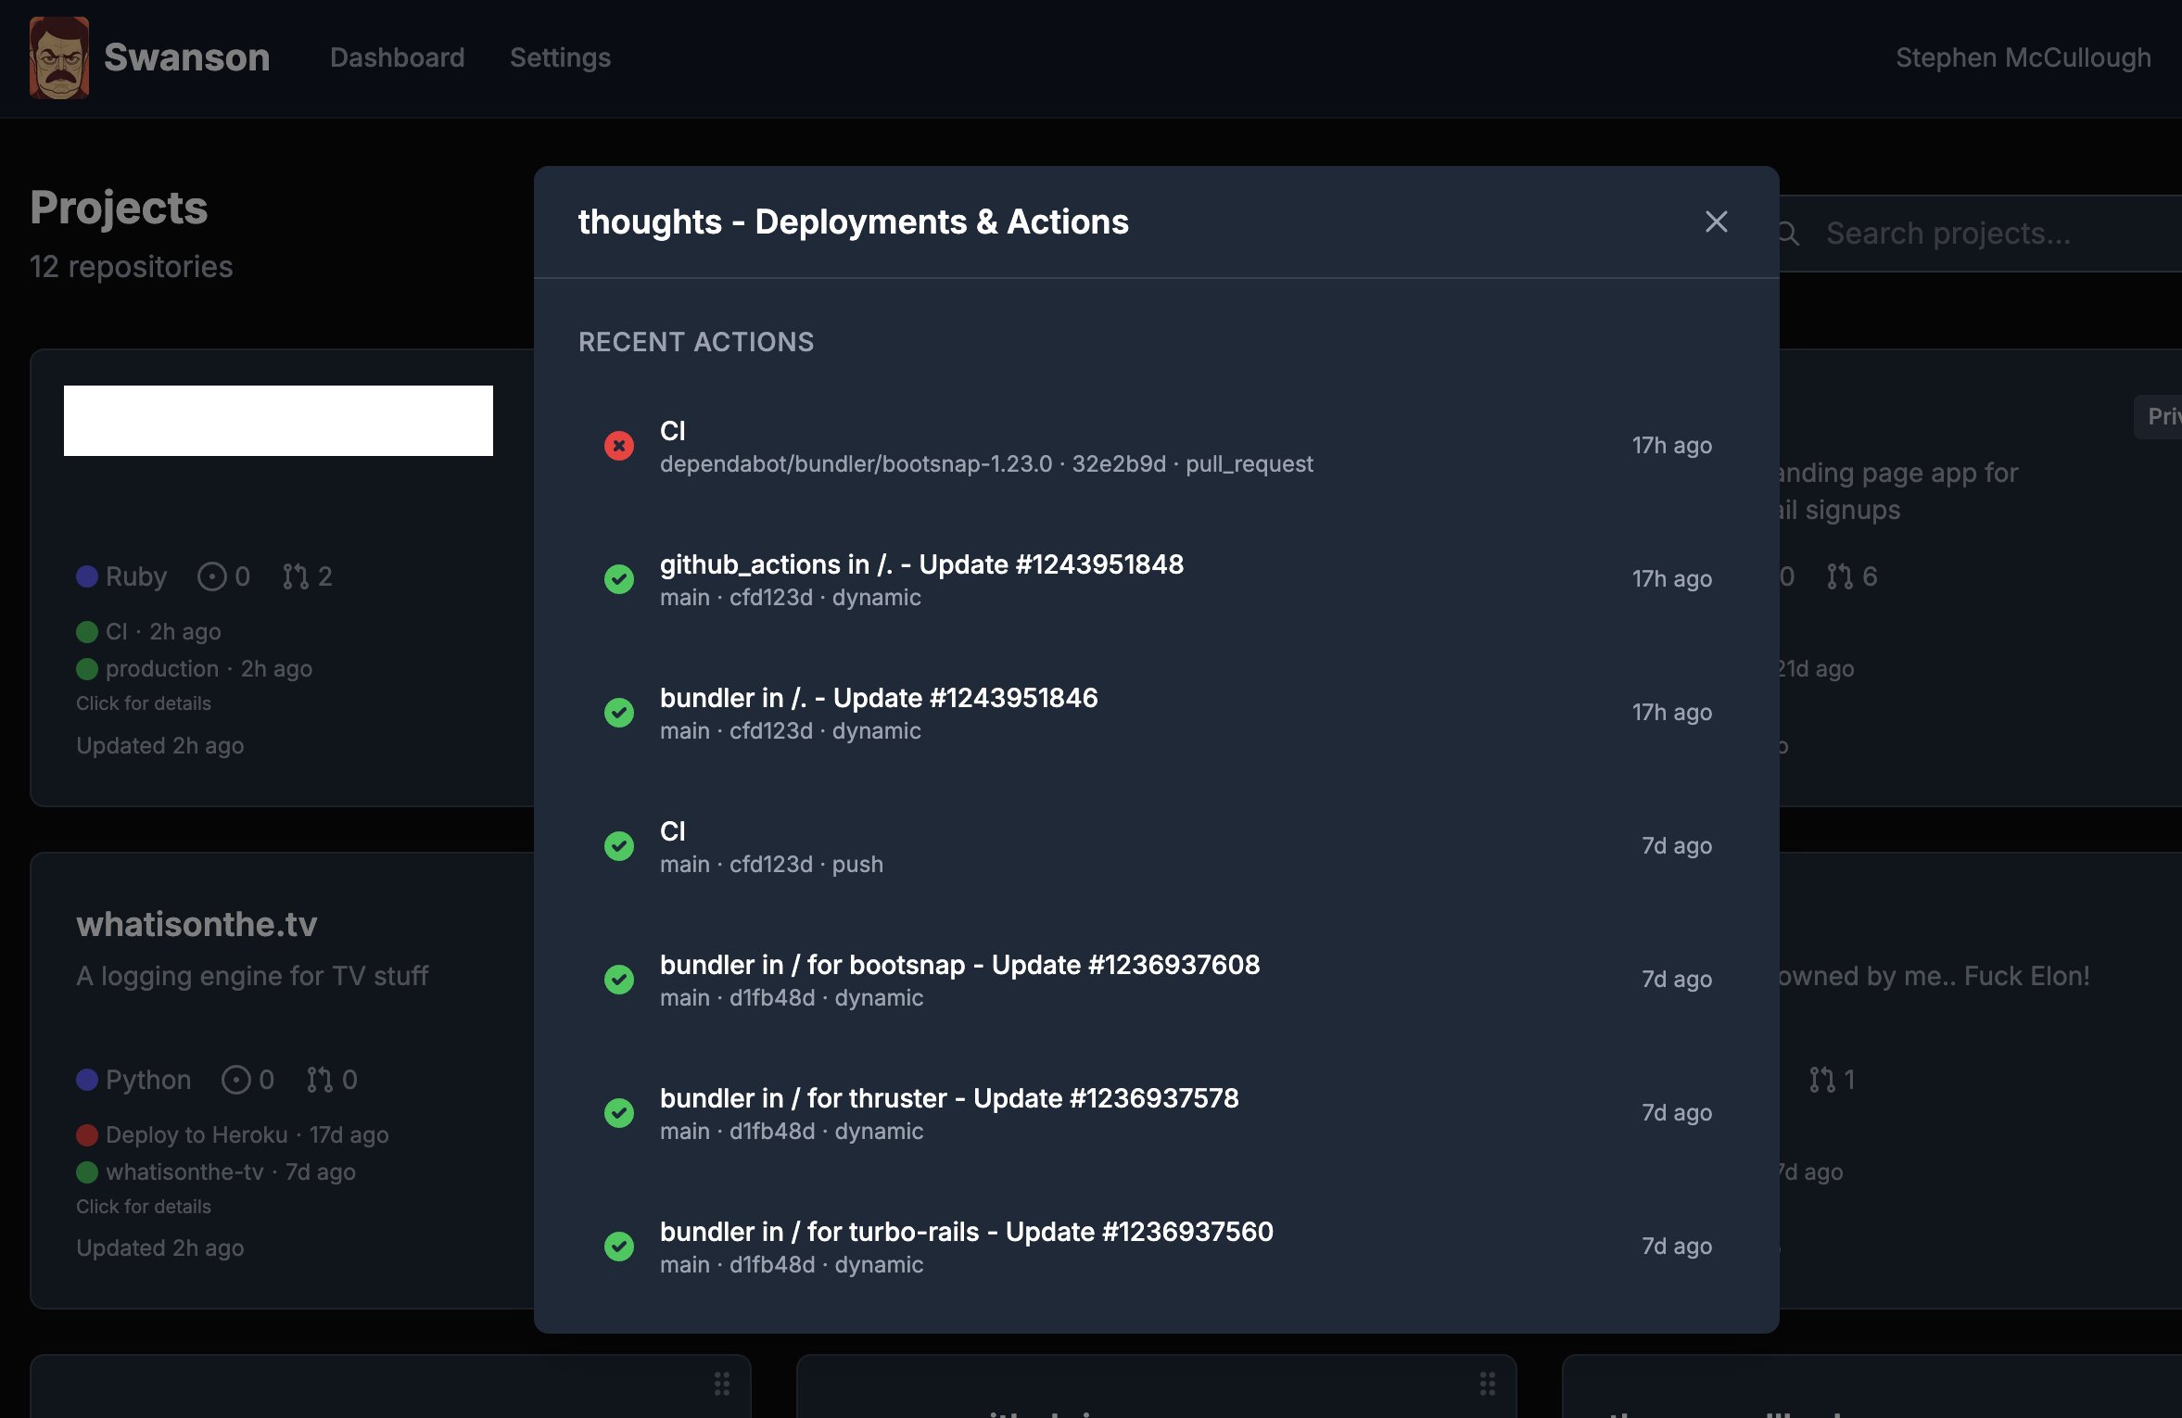Viewport: 2182px width, 1418px height.
Task: Open the whatisonthe.tv repository title
Action: click(x=196, y=923)
